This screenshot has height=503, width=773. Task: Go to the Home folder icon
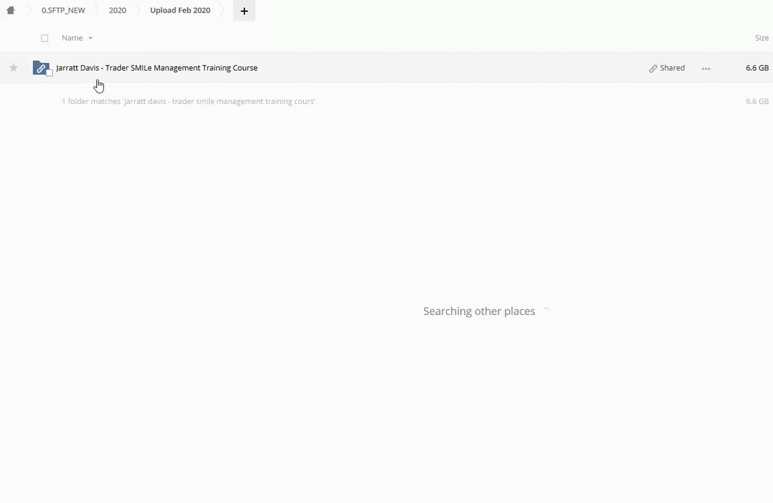[x=10, y=10]
